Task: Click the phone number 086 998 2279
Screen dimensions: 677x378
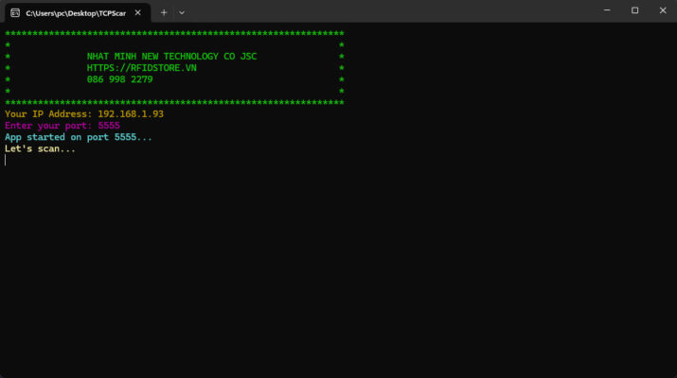Action: [120, 79]
